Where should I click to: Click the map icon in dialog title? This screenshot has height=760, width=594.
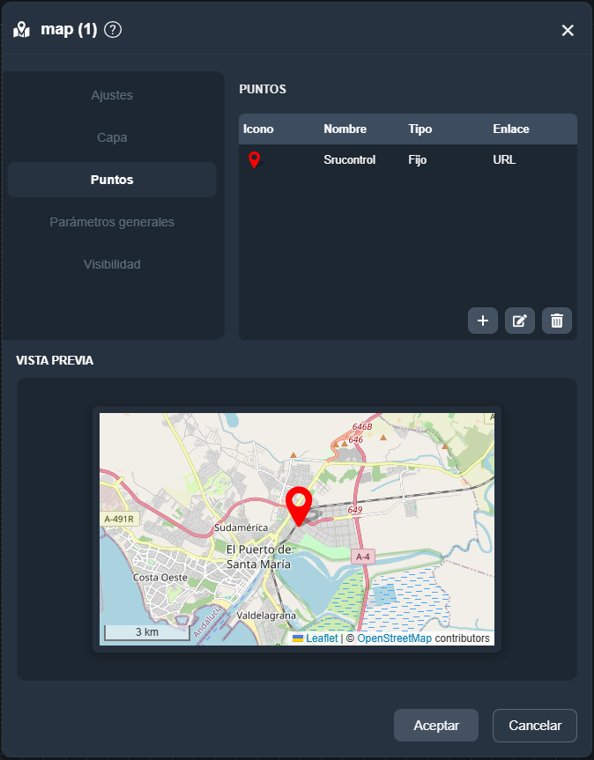[x=22, y=30]
